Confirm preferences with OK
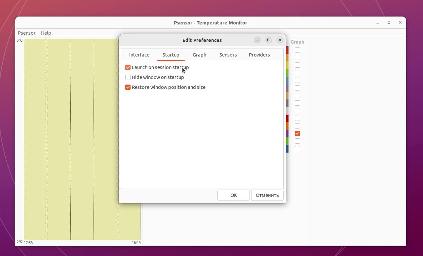 (x=234, y=195)
